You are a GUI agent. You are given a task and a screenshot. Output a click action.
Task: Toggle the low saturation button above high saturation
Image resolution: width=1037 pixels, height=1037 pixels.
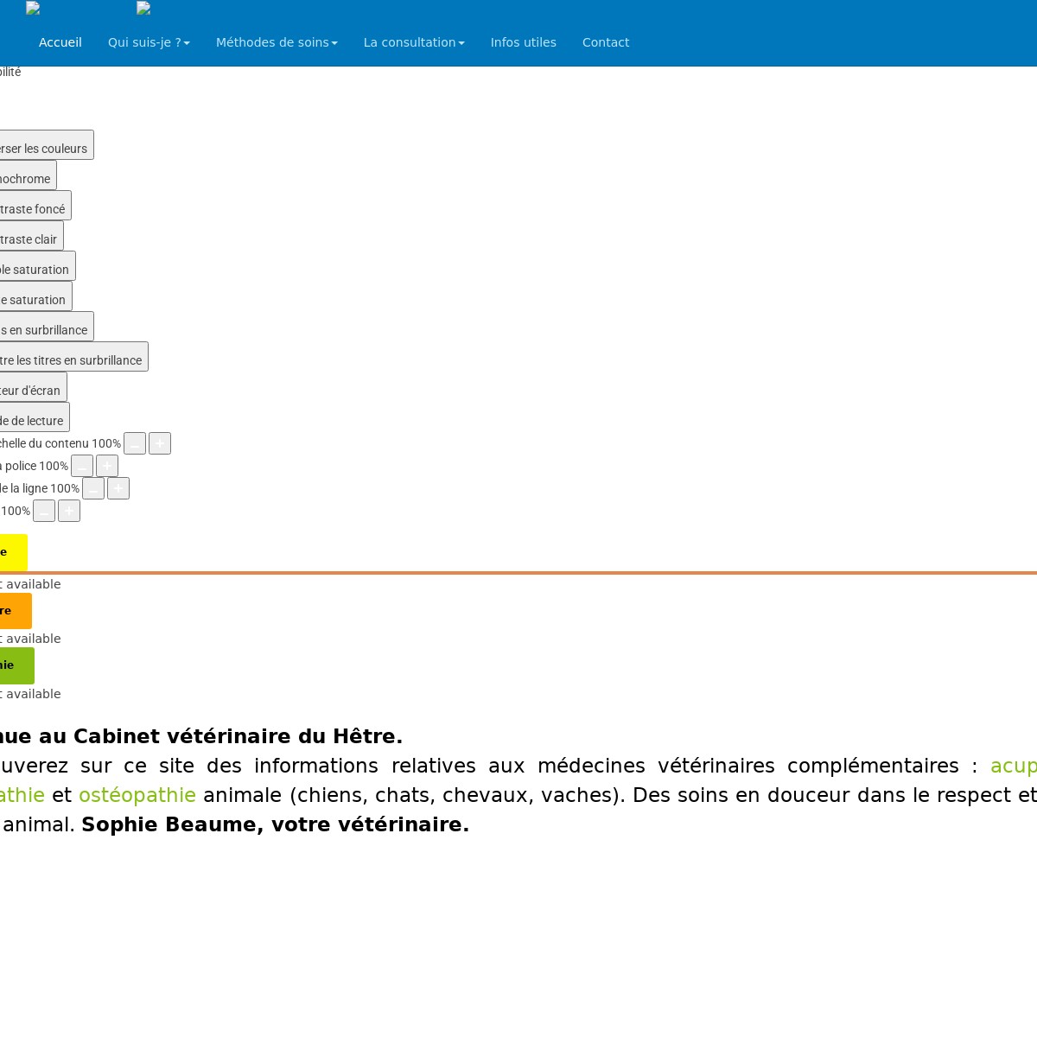click(x=36, y=266)
